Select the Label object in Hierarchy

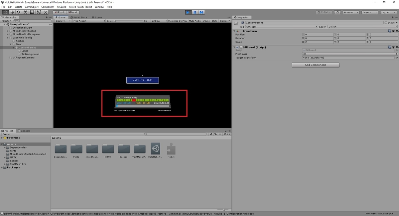click(25, 51)
